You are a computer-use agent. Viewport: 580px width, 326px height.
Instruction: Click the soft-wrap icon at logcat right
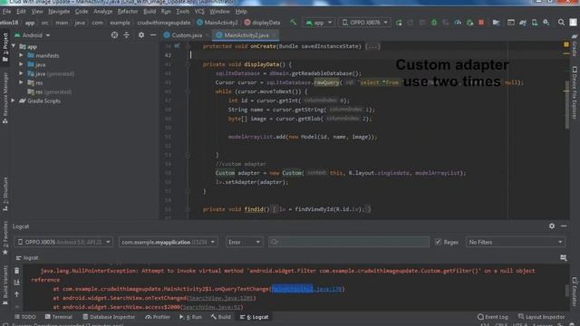click(x=563, y=257)
